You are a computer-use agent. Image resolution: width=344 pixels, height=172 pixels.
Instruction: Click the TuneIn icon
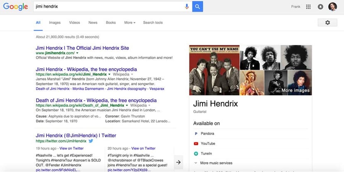point(196,154)
